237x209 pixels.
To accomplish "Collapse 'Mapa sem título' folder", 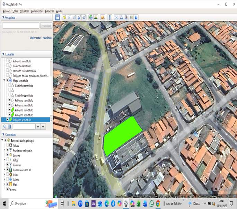I will tap(4, 80).
